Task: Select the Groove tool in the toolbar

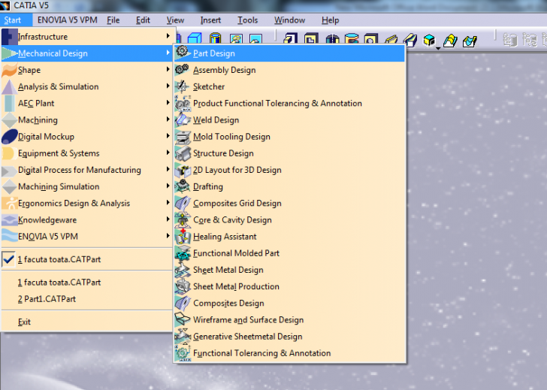Action: 352,39
